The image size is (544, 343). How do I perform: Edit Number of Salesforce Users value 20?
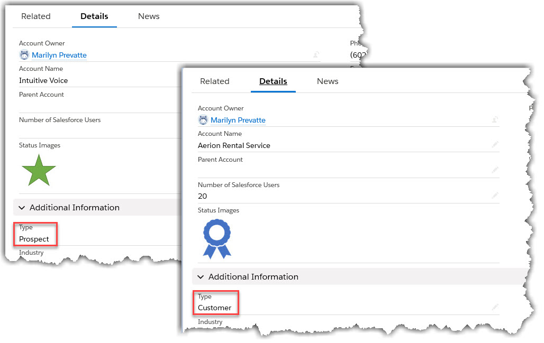click(x=495, y=196)
